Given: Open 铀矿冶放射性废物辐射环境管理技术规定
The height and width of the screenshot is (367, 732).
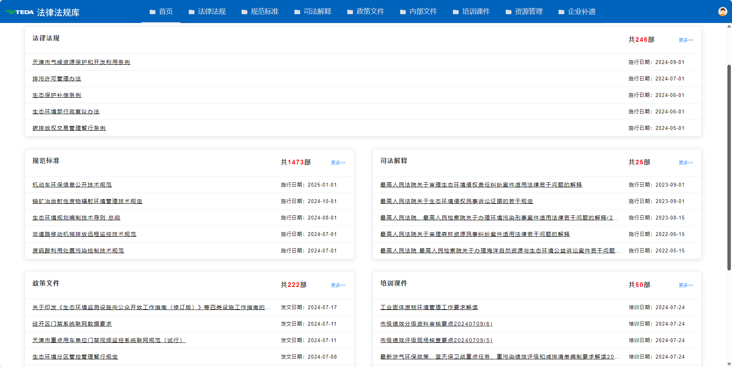Looking at the screenshot, I should 87,201.
